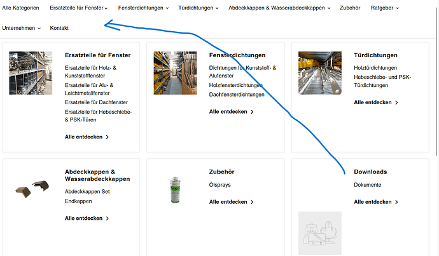This screenshot has width=439, height=256.
Task: Expand the Ratgeber nav dropdown
Action: tap(385, 8)
